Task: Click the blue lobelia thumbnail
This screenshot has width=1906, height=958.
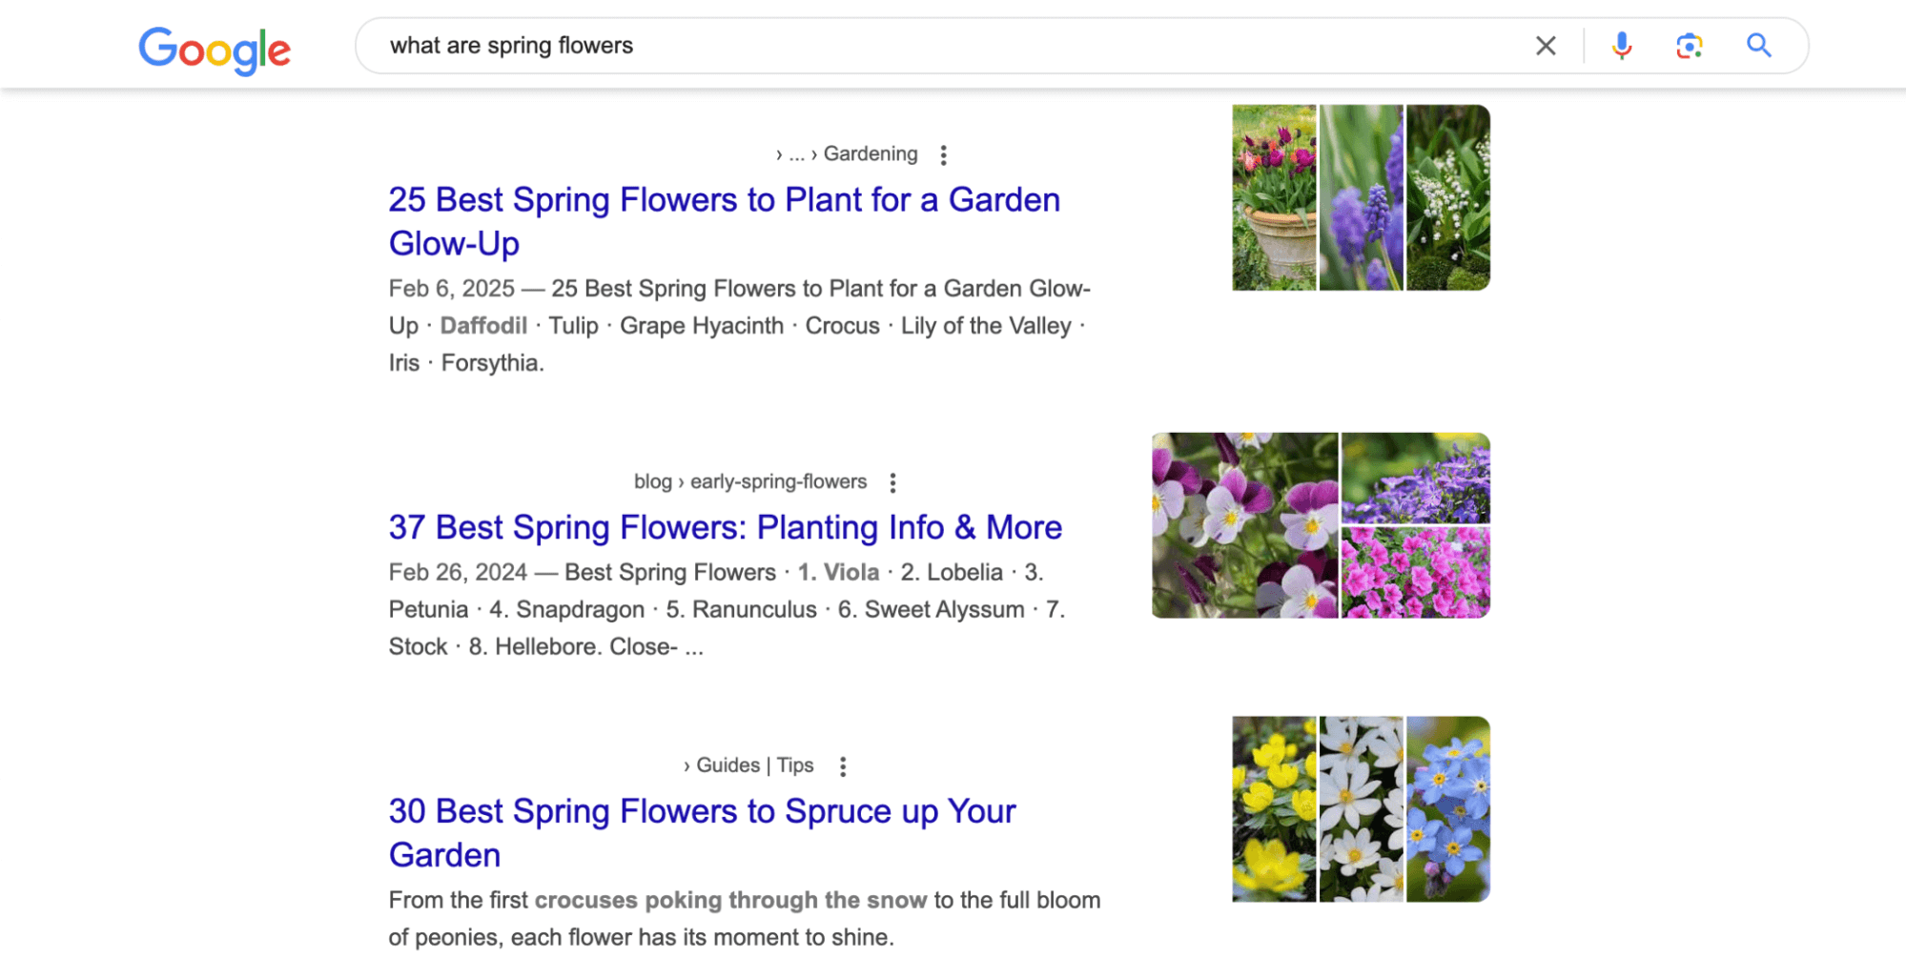Action: pos(1416,478)
